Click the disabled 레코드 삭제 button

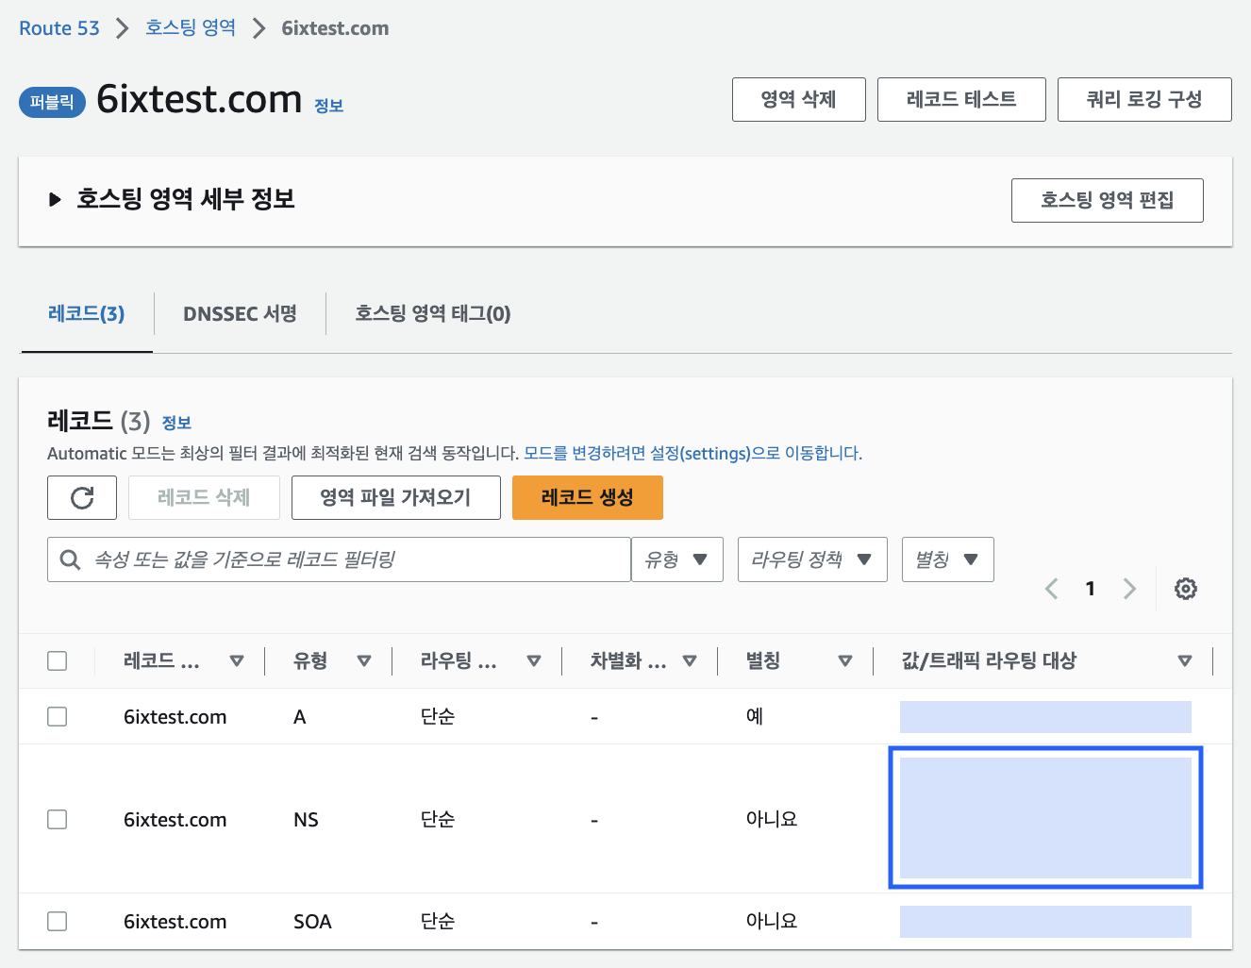click(x=204, y=497)
